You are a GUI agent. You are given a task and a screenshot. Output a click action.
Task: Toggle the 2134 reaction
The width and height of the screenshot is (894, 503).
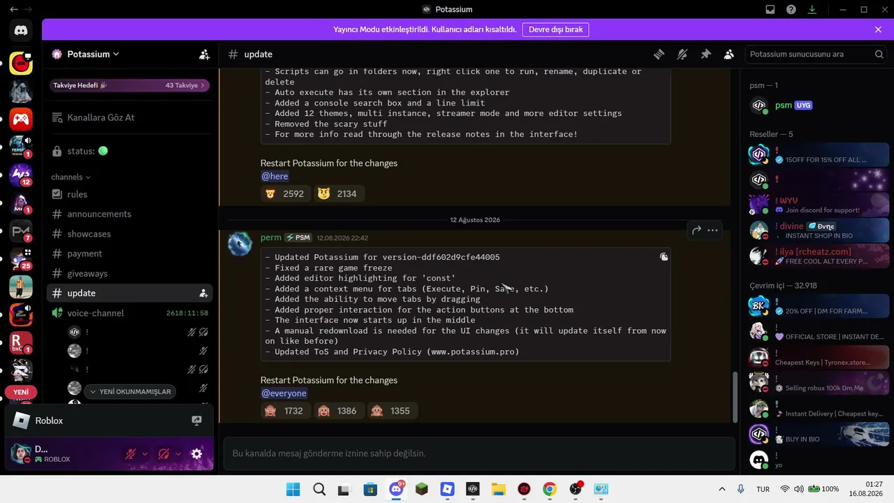click(338, 194)
